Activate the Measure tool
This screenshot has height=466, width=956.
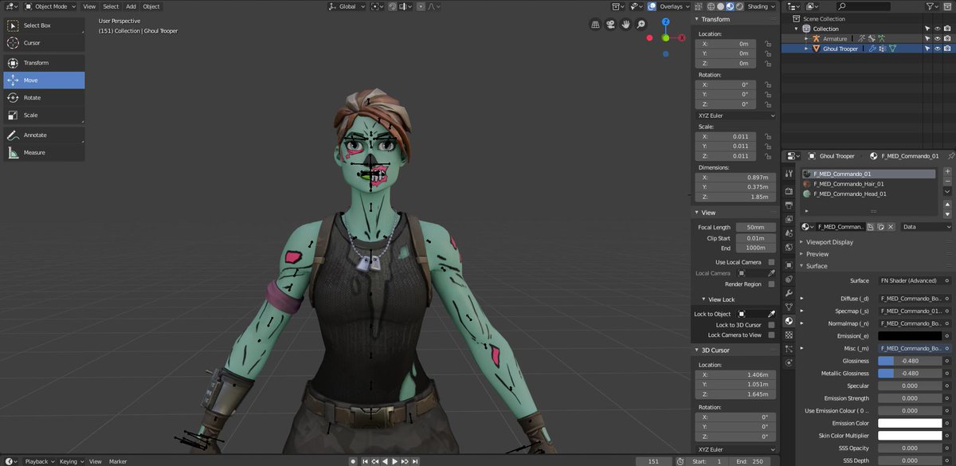point(44,153)
